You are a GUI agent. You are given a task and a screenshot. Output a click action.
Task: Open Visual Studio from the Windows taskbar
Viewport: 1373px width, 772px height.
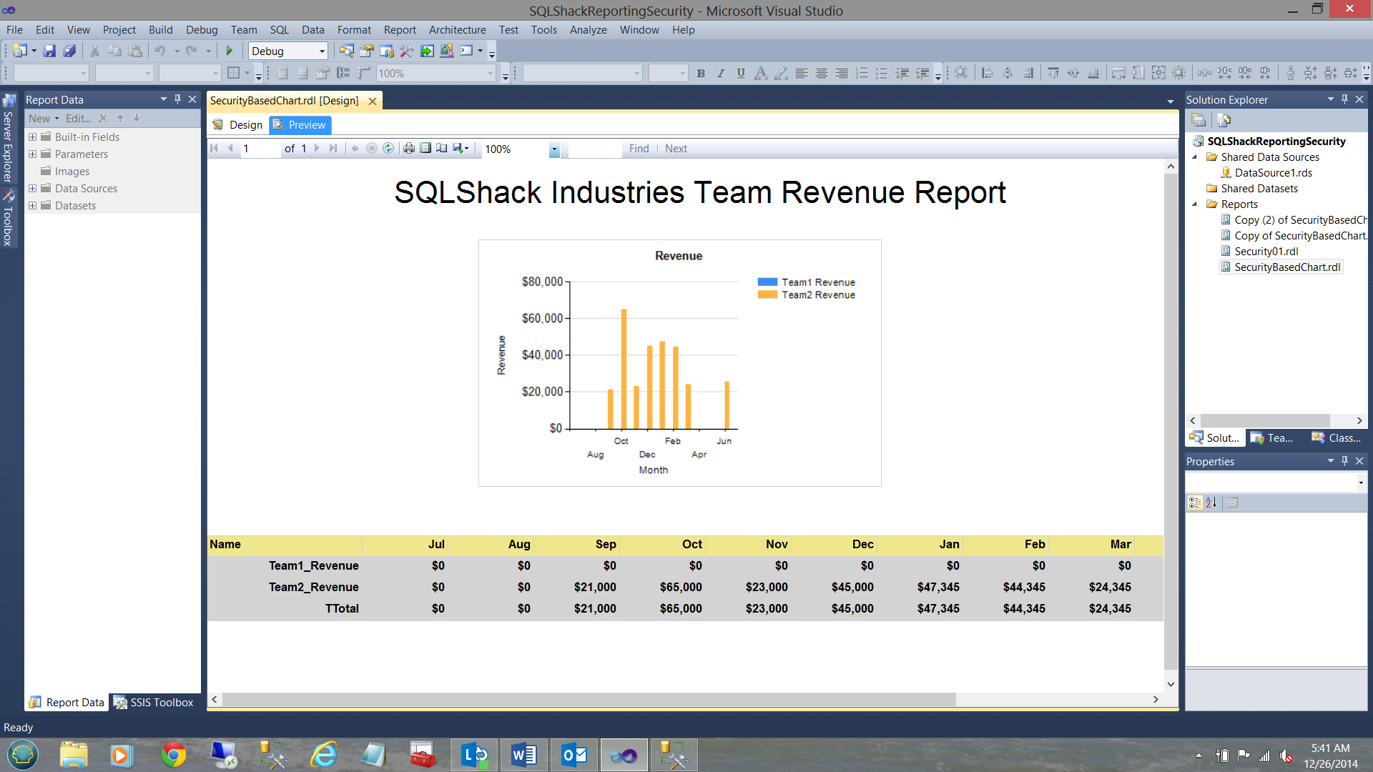624,755
